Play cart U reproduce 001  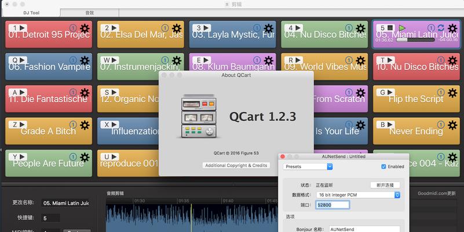(115, 157)
